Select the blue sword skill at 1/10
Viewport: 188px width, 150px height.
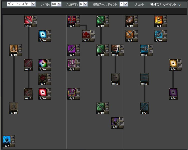[159, 34]
